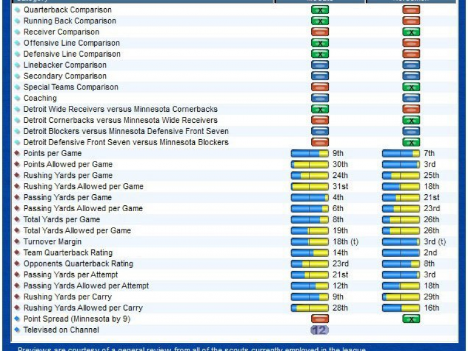Click Minnesota's 29th rank for Rushing Yards per Carry
The width and height of the screenshot is (468, 351).
(432, 297)
